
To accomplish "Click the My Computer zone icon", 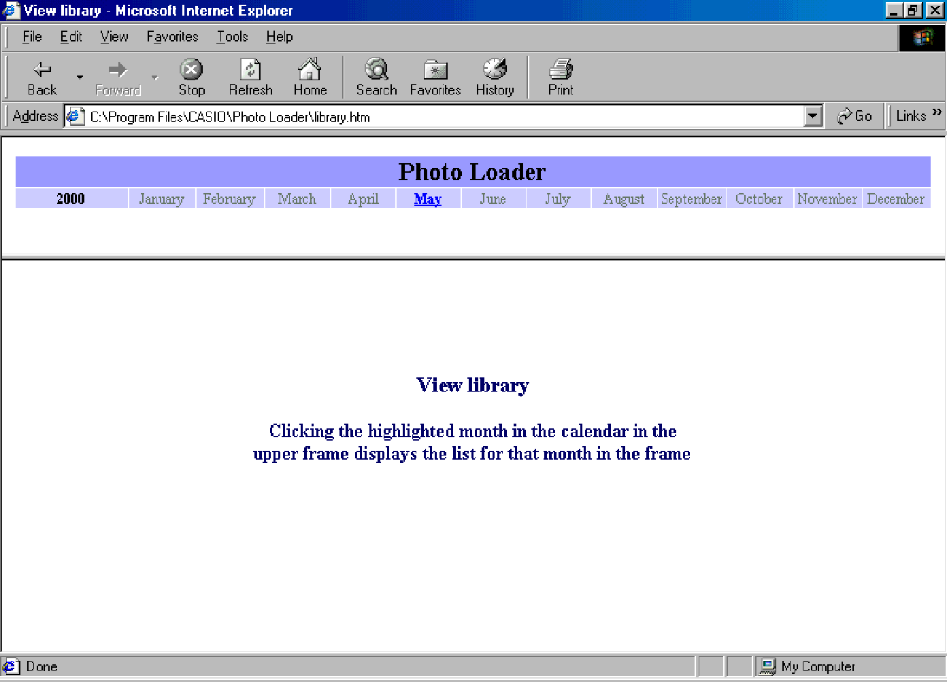I will click(767, 666).
